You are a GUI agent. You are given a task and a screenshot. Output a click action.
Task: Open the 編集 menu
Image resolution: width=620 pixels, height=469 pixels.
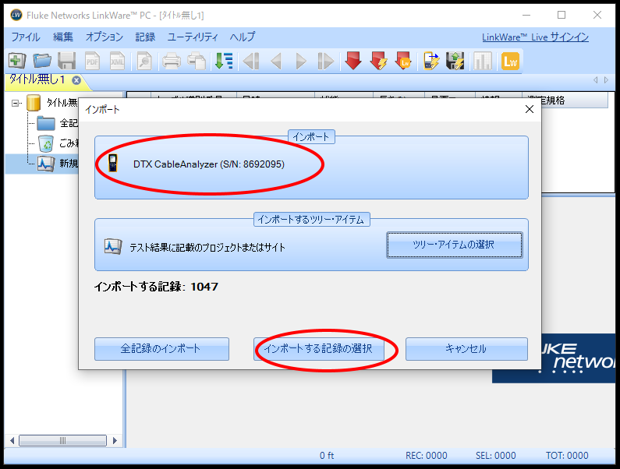click(x=63, y=37)
